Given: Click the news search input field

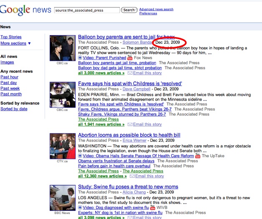Looking at the screenshot, I should pyautogui.click(x=87, y=10).
